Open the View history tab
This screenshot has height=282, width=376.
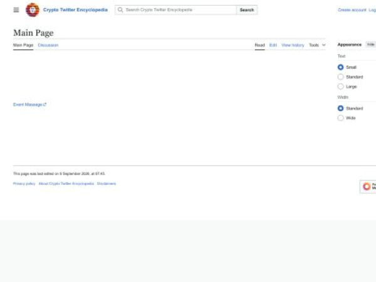(293, 45)
